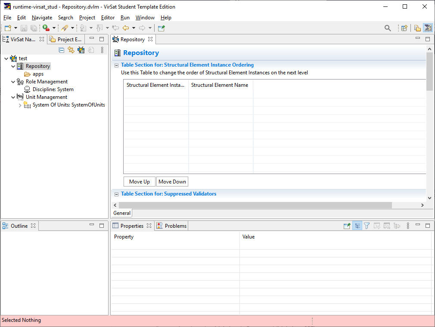Click Structural Element Name column header
Screen dimensions: 435x327
(x=221, y=85)
